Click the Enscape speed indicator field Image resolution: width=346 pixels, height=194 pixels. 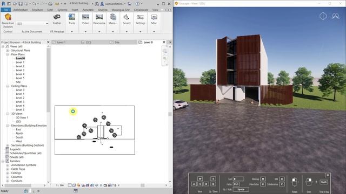[238, 179]
